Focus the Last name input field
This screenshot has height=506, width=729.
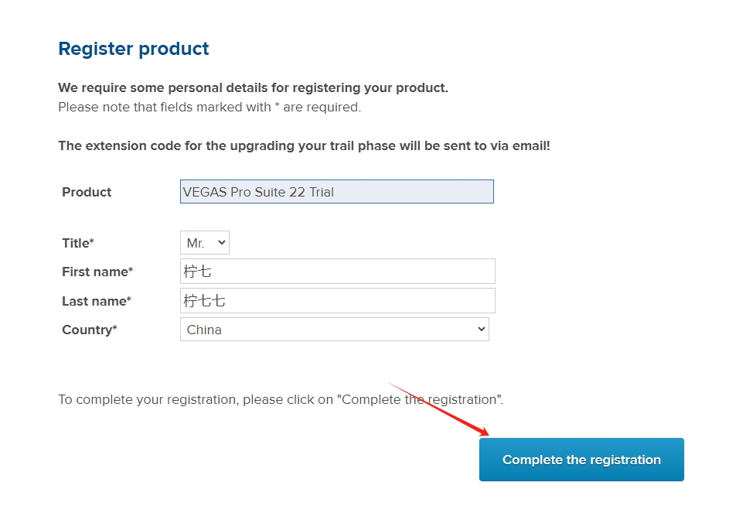[337, 301]
